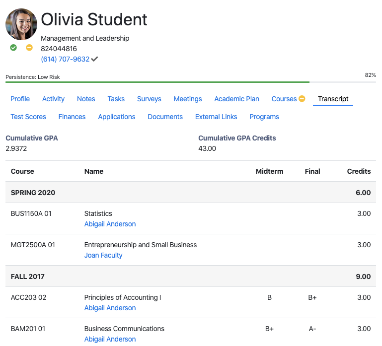The height and width of the screenshot is (346, 382).
Task: Click course code ACC203 02
Action: tap(28, 297)
